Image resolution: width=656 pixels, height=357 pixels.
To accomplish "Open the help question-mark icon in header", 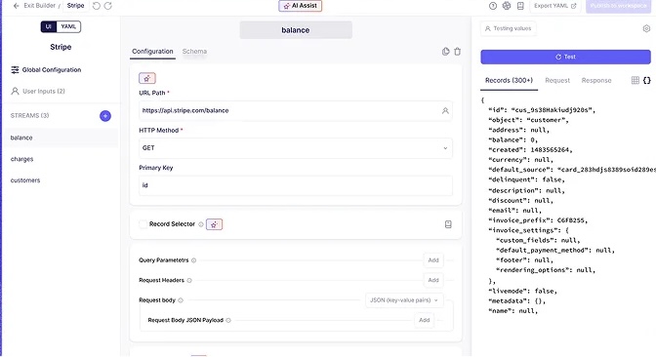I will pos(493,6).
